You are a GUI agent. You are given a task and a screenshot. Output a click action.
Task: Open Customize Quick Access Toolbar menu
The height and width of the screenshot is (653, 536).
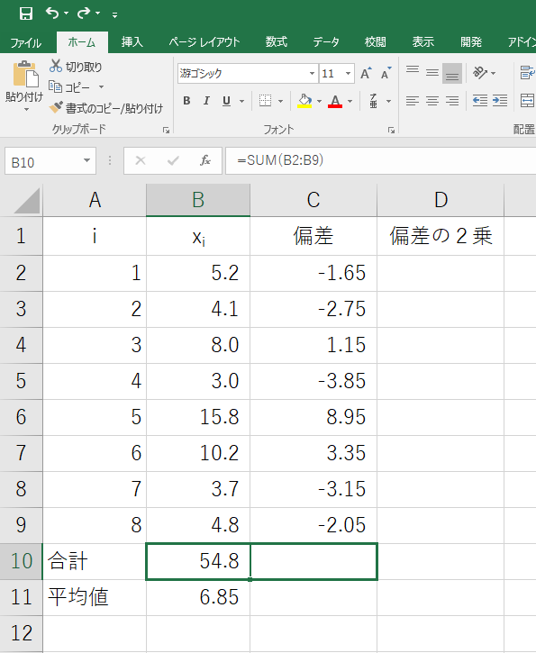(114, 15)
